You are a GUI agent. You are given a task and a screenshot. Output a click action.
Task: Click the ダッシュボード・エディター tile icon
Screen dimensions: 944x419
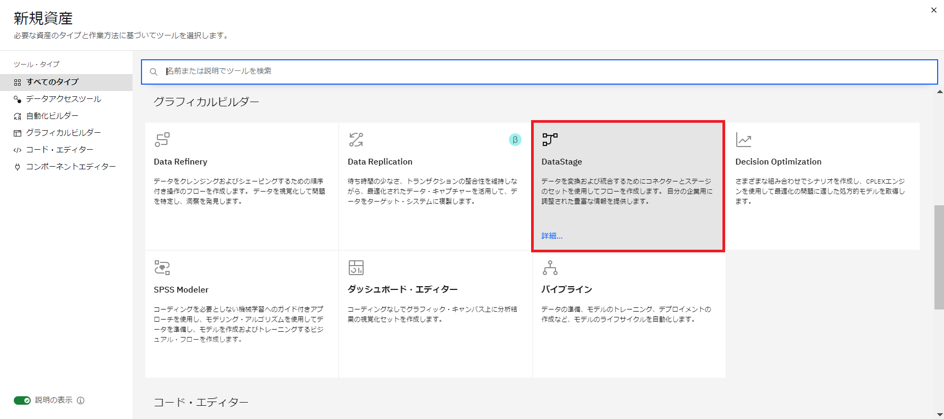click(356, 268)
